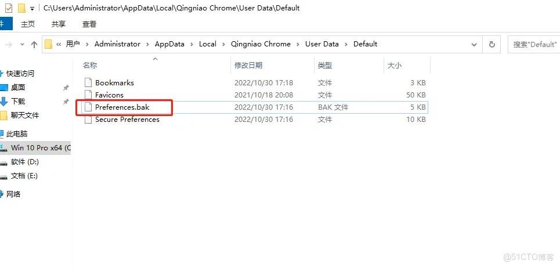Open the quick access toolbar customize dropdown
The height and width of the screenshot is (267, 560).
[x=32, y=8]
